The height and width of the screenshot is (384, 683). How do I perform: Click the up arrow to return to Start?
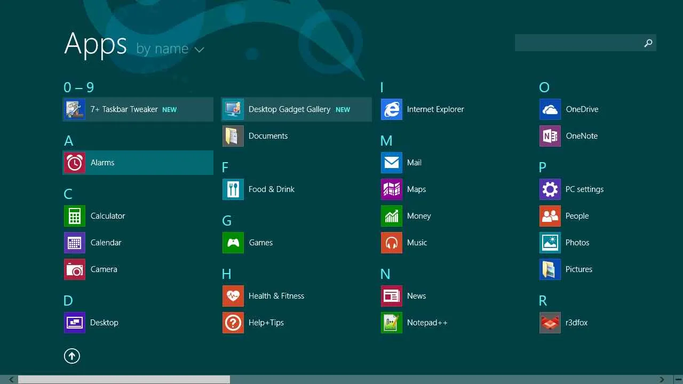click(x=72, y=356)
